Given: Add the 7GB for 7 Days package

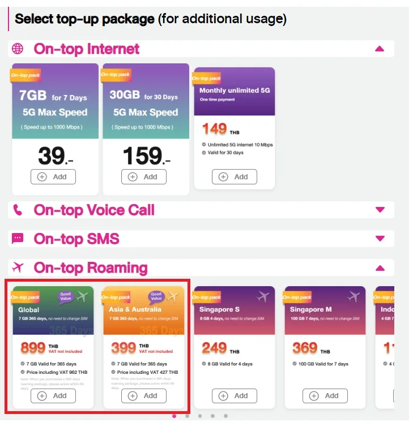Looking at the screenshot, I should coord(53,176).
